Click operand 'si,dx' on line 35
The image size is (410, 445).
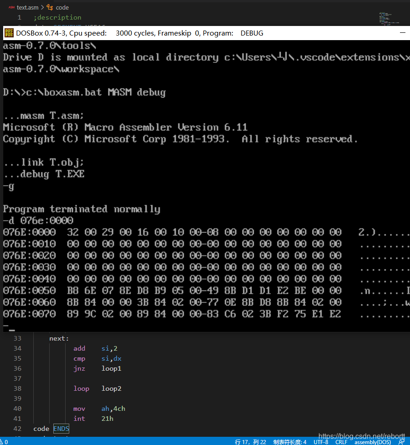[111, 359]
